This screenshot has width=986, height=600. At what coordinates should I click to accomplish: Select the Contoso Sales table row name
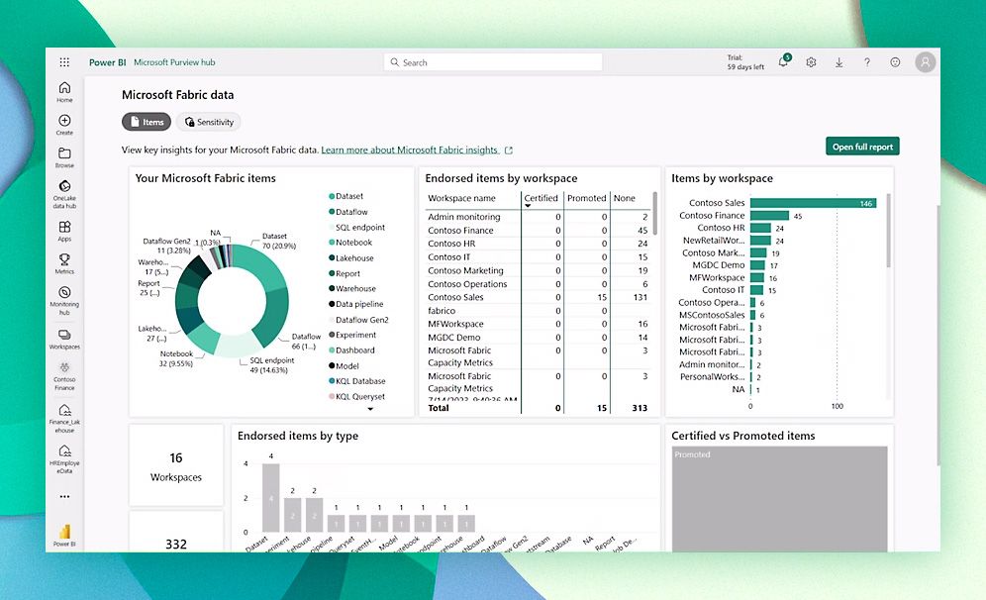pos(456,297)
